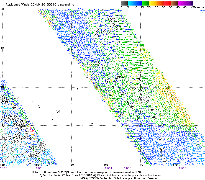Click the '>50 knots' color scale label

(x=197, y=7)
